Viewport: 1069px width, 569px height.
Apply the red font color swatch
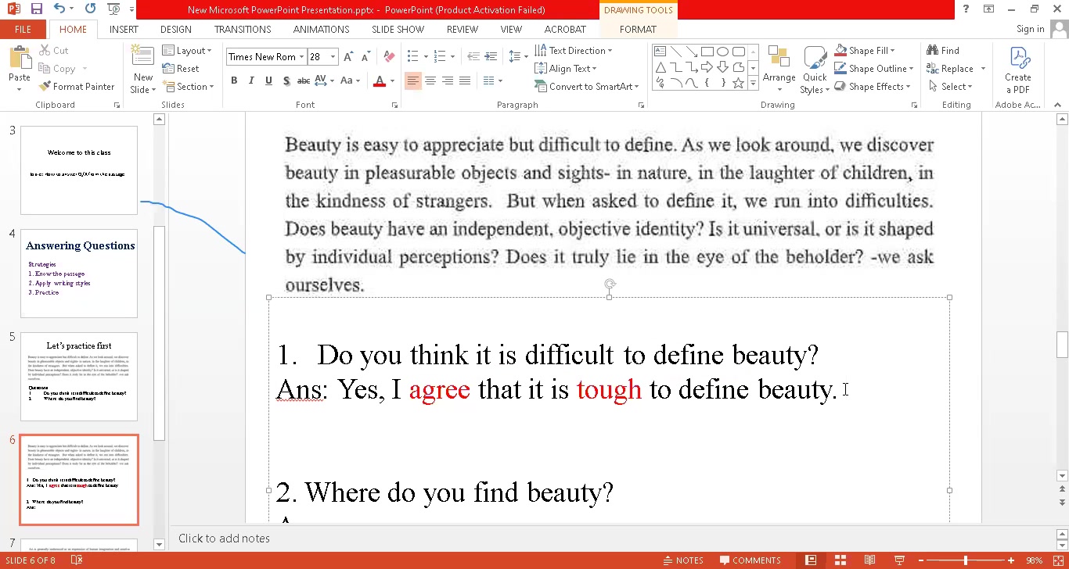(x=380, y=81)
